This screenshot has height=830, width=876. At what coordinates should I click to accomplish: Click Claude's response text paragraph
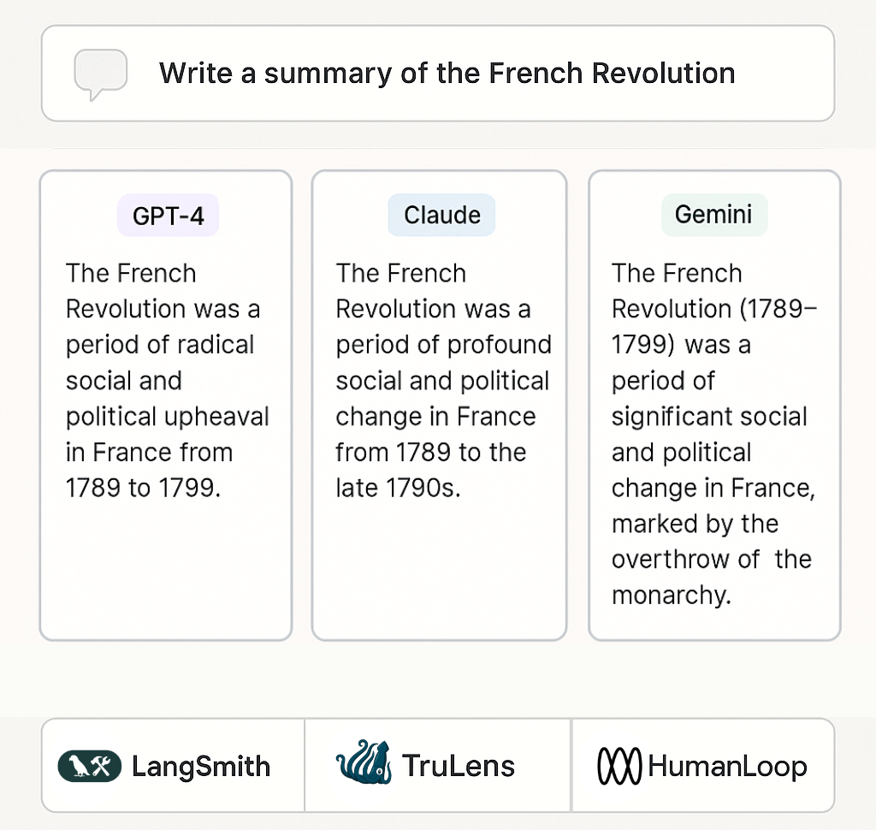[444, 381]
